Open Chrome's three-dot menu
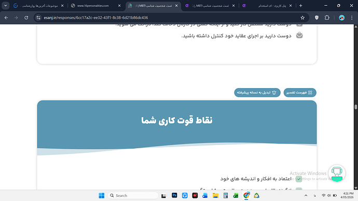 coord(352,18)
